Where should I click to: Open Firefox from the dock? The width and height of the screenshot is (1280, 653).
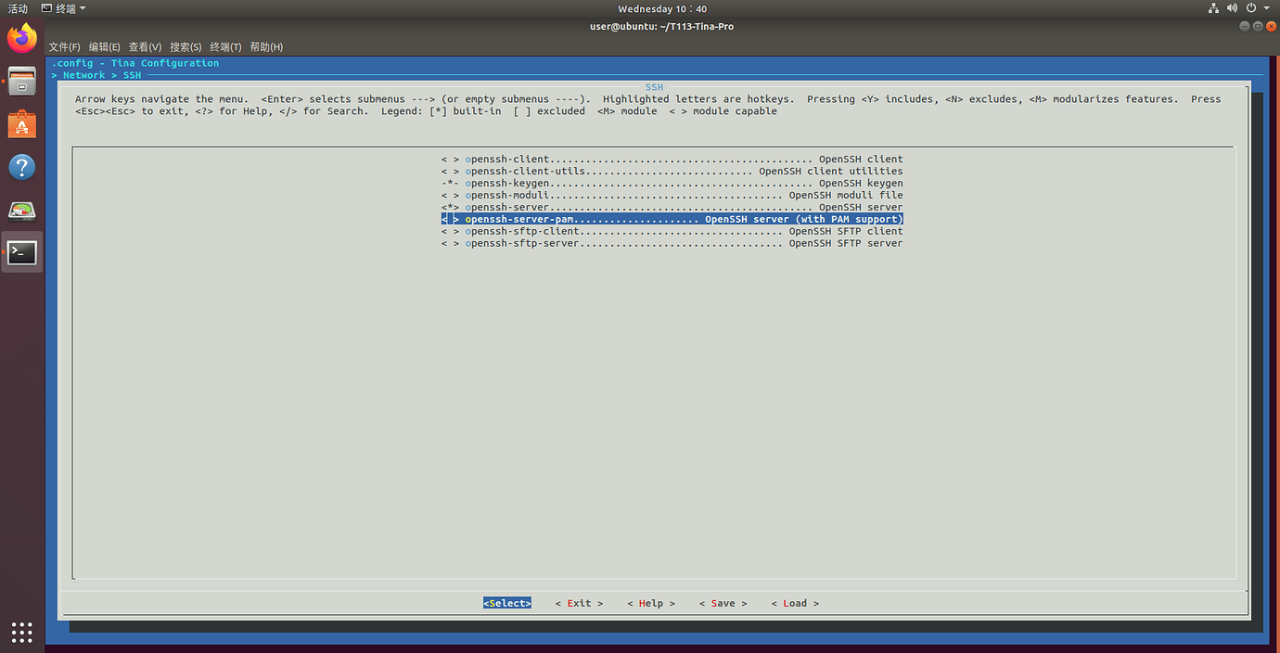[x=21, y=39]
